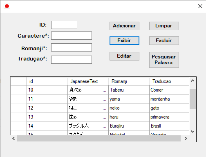
Task: Select the Traducao column header
Action: coord(169,81)
